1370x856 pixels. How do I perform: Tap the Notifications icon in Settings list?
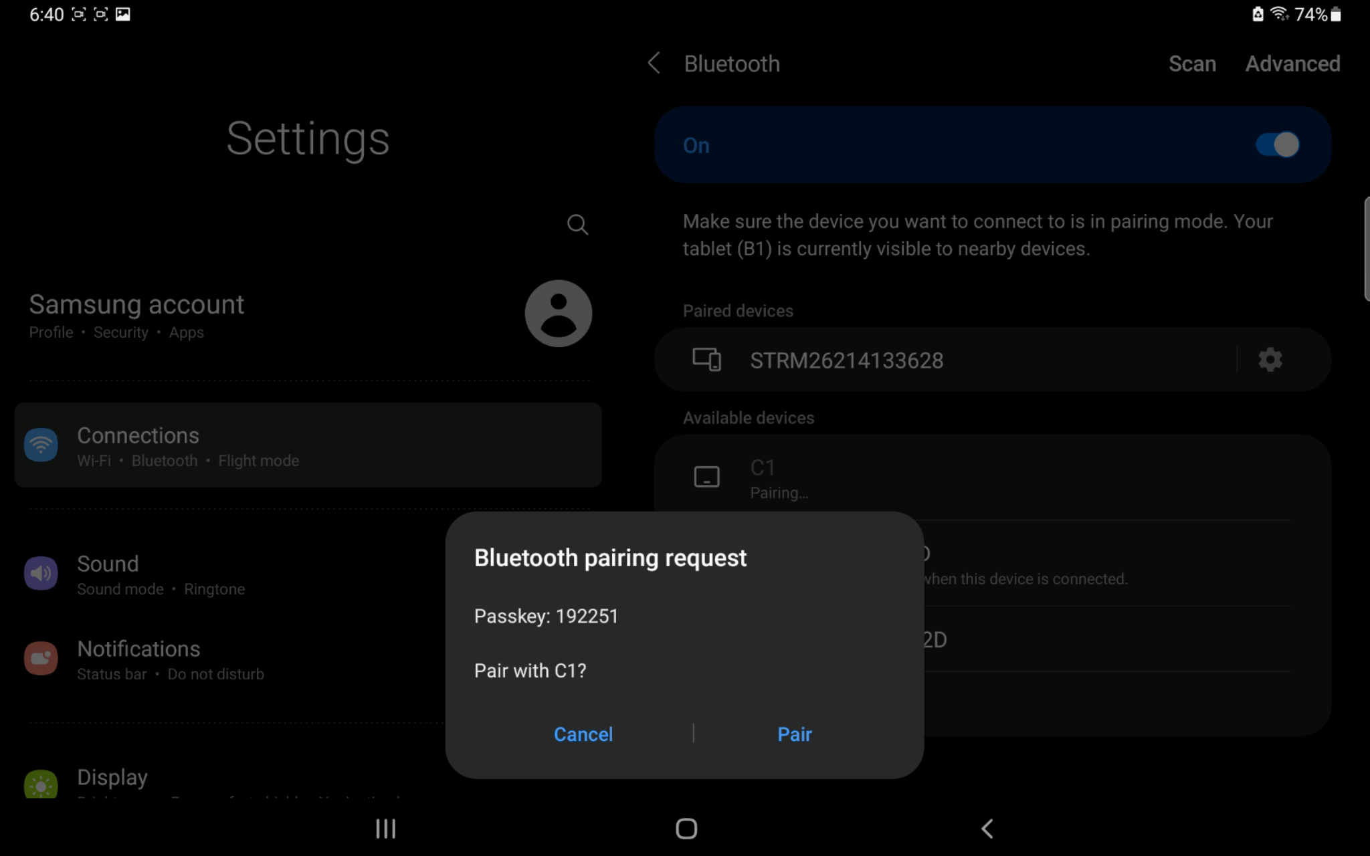(41, 659)
